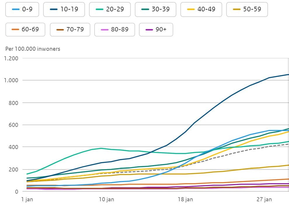This screenshot has height=208, width=289.
Task: Click the 18 jan x-axis label
Action: tap(185, 200)
